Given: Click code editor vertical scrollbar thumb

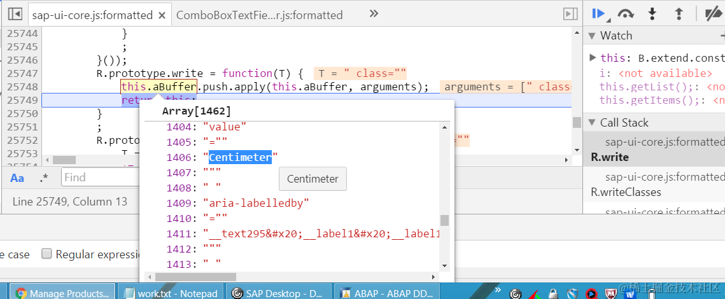Looking at the screenshot, I should tap(577, 123).
